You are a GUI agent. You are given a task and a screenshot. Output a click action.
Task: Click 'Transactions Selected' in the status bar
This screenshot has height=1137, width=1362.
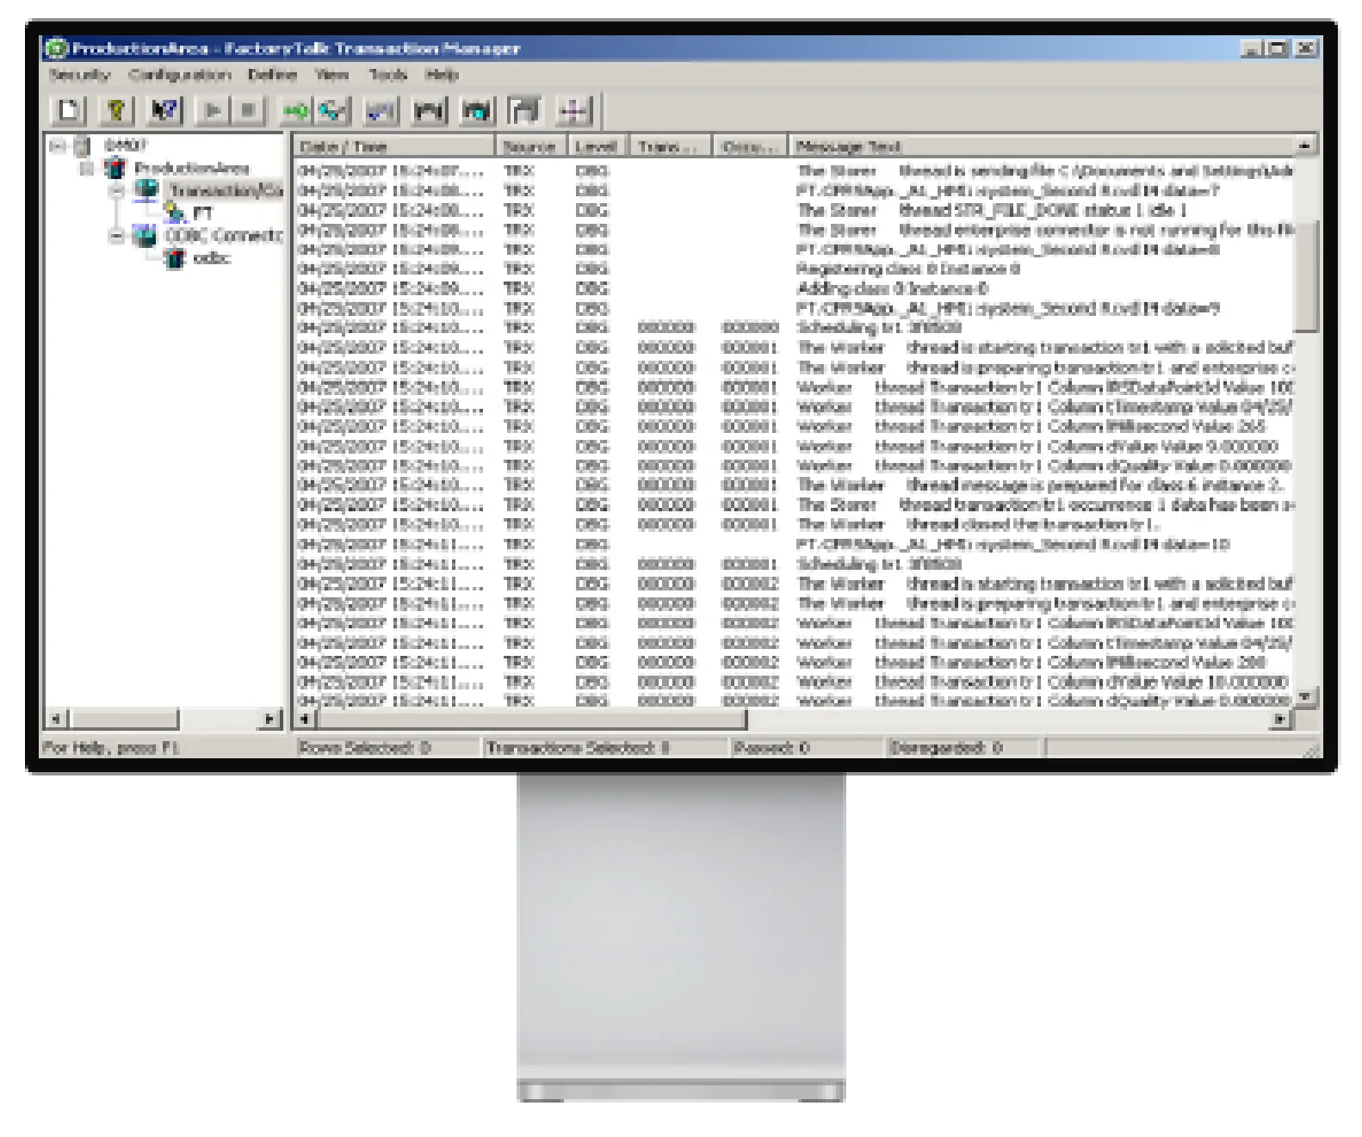[x=578, y=748]
